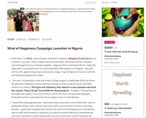Choose the $1500 USD perk price

(111, 48)
